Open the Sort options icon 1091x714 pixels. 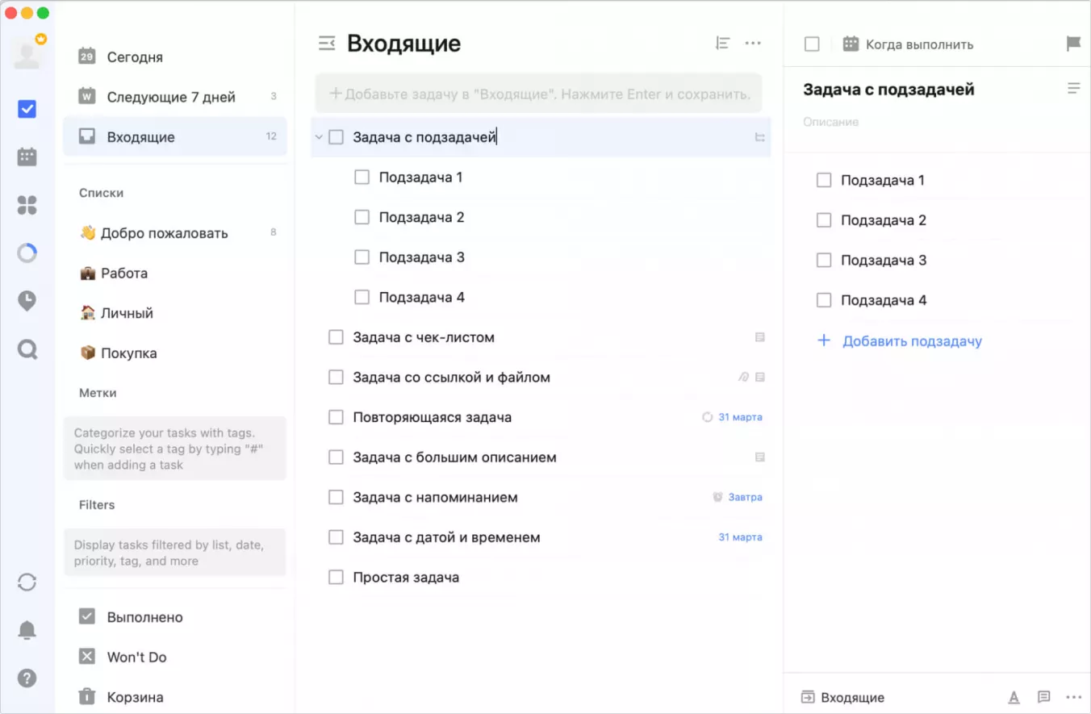(x=722, y=44)
